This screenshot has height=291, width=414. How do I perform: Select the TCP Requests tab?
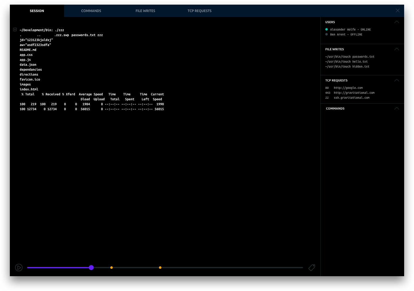[200, 11]
